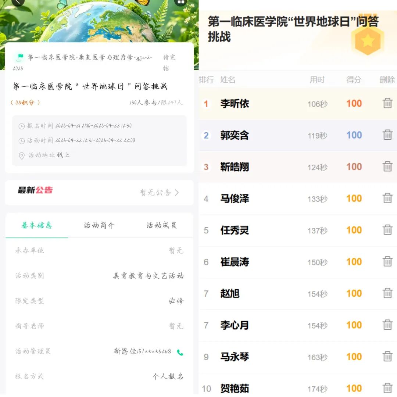Open the grid menu icon over the banner
The height and width of the screenshot is (397, 397).
point(181,2)
